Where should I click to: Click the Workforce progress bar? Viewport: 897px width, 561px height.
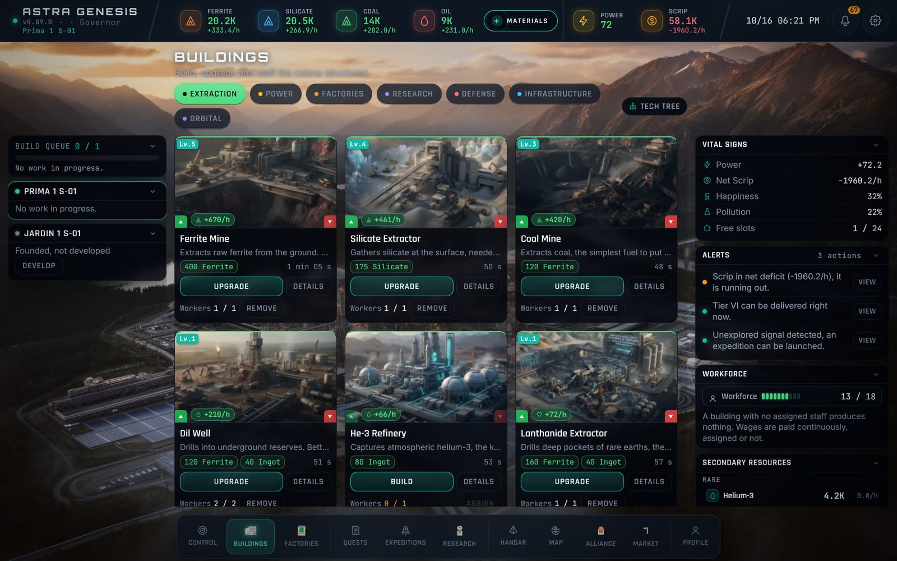780,397
